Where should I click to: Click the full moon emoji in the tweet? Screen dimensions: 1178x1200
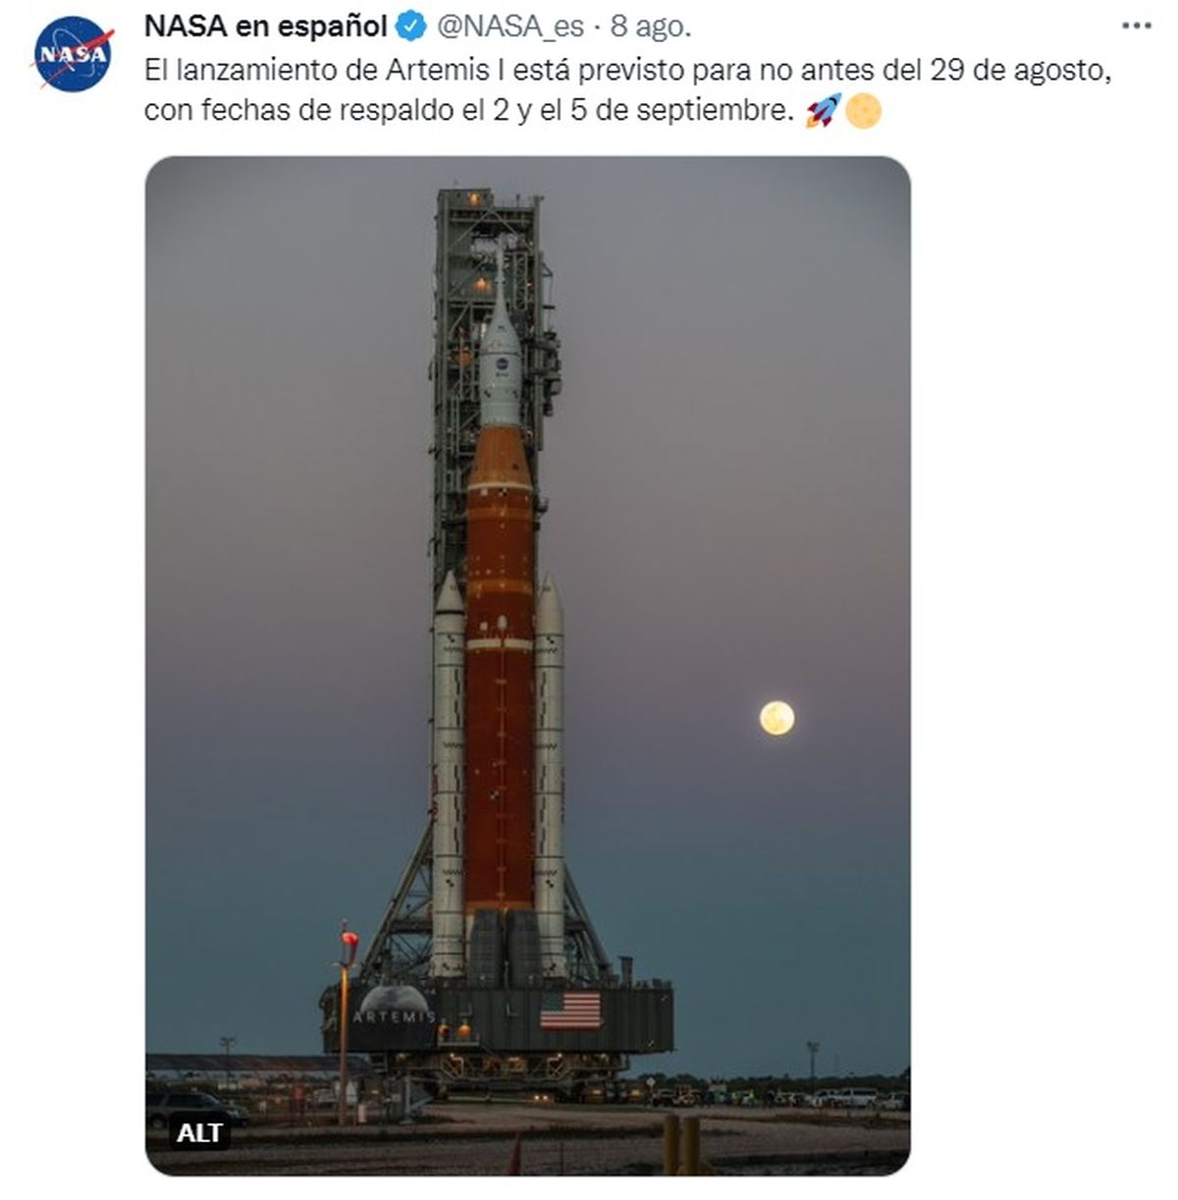[863, 111]
